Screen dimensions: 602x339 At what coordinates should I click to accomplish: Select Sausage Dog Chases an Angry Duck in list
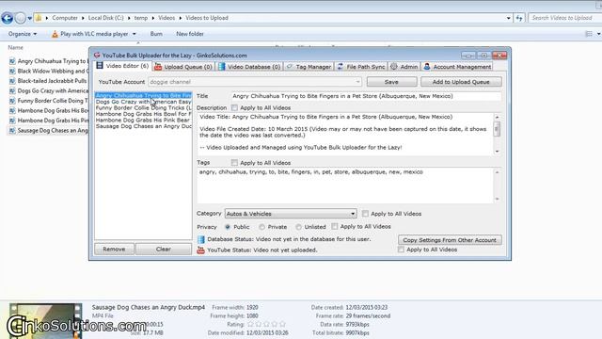tap(143, 126)
